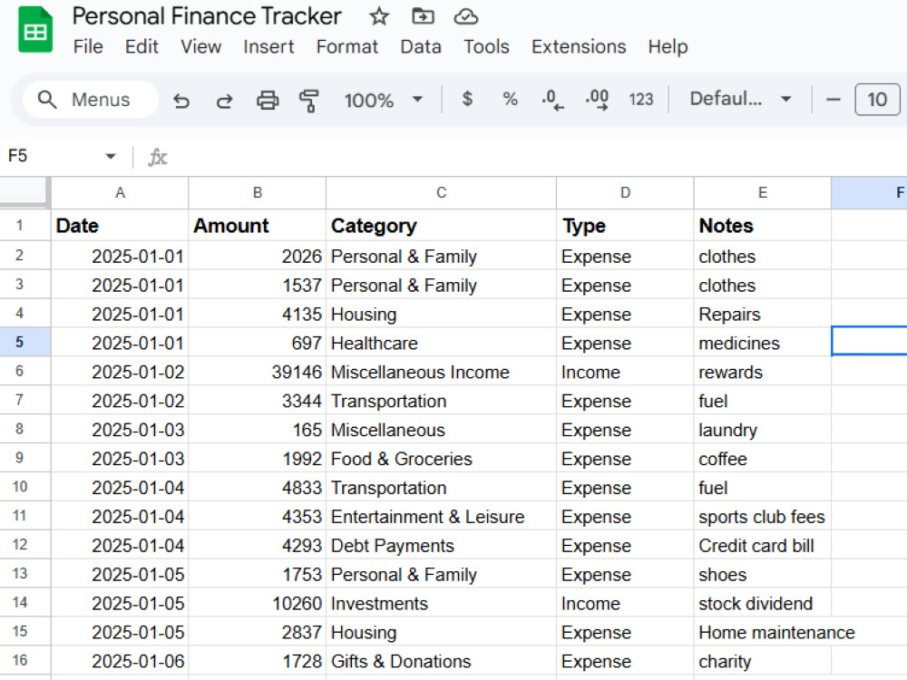Select the medicines notes cell
Image resolution: width=907 pixels, height=680 pixels.
tap(763, 343)
